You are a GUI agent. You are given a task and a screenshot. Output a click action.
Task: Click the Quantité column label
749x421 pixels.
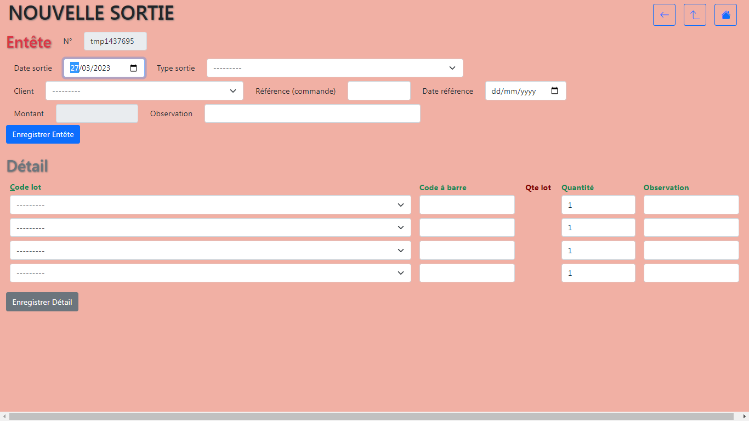coord(577,187)
